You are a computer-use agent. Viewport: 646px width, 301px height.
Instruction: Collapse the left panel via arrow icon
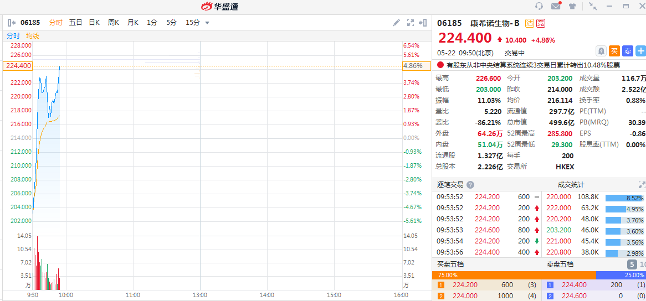11,23
